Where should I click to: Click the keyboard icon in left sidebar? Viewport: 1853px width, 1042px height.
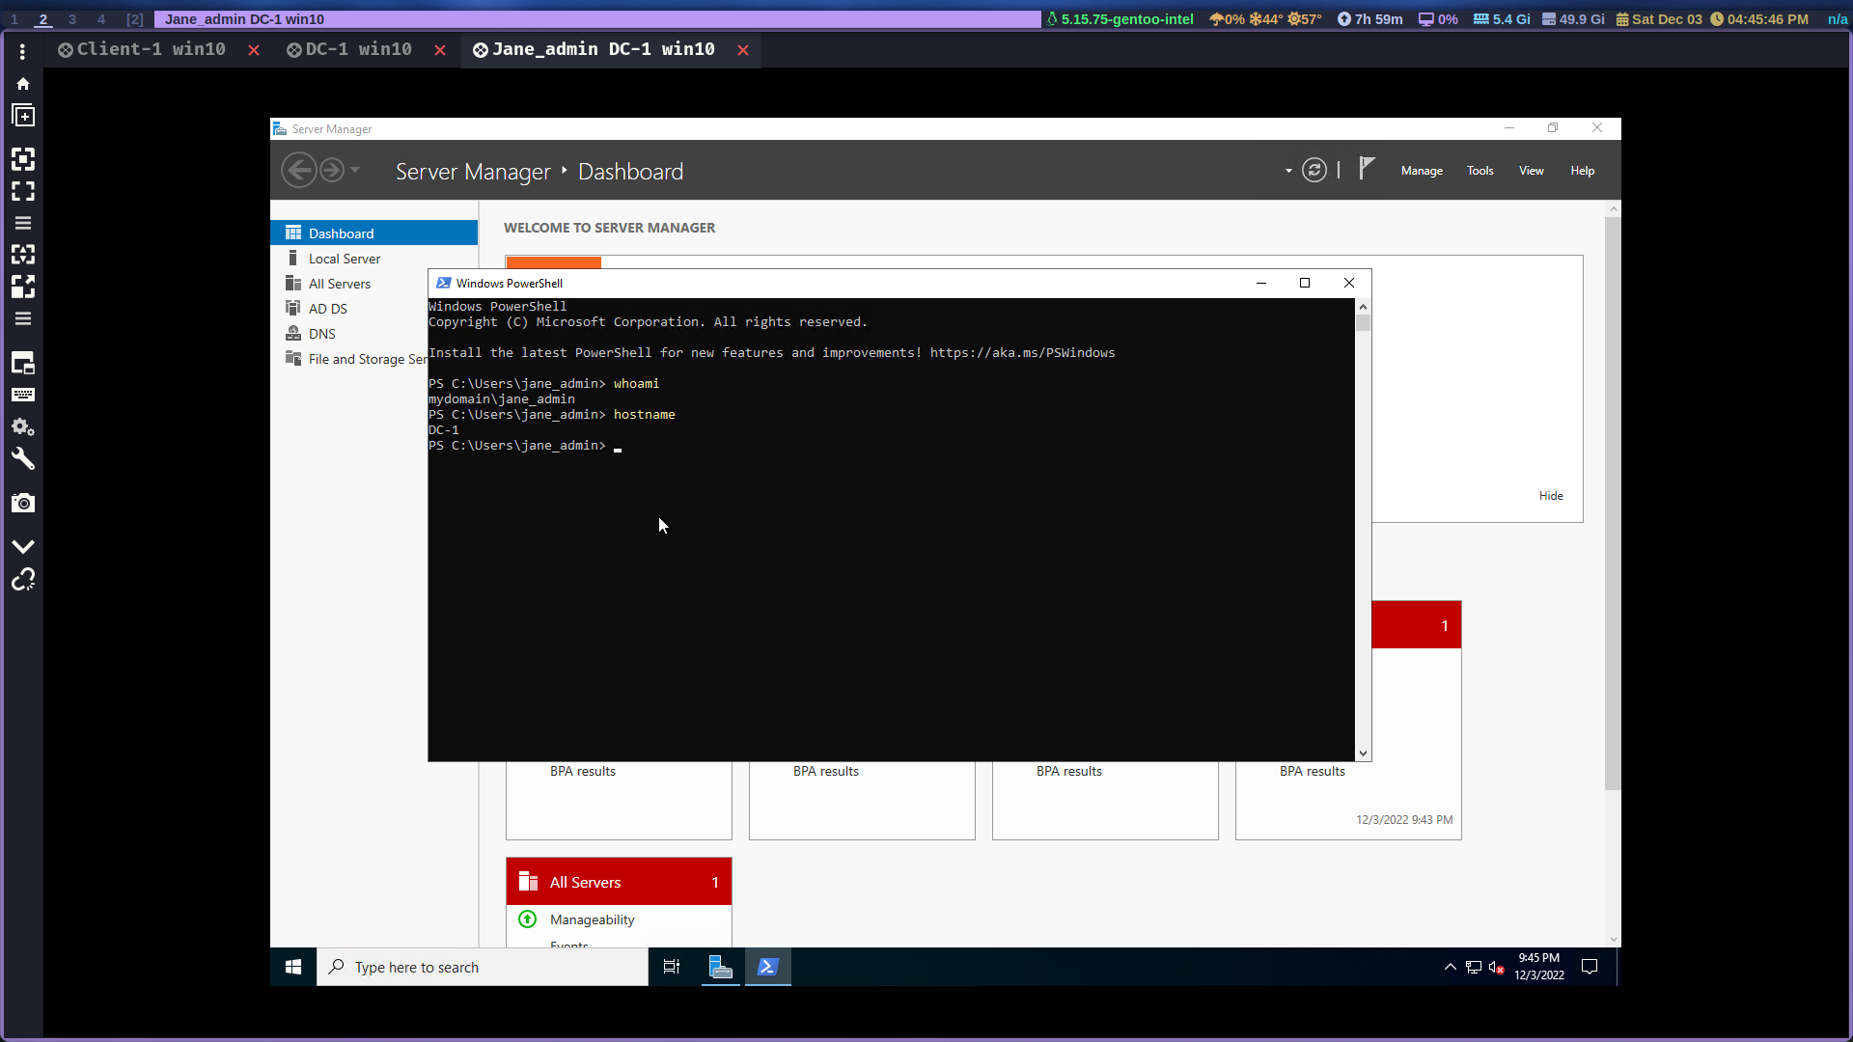click(x=23, y=395)
